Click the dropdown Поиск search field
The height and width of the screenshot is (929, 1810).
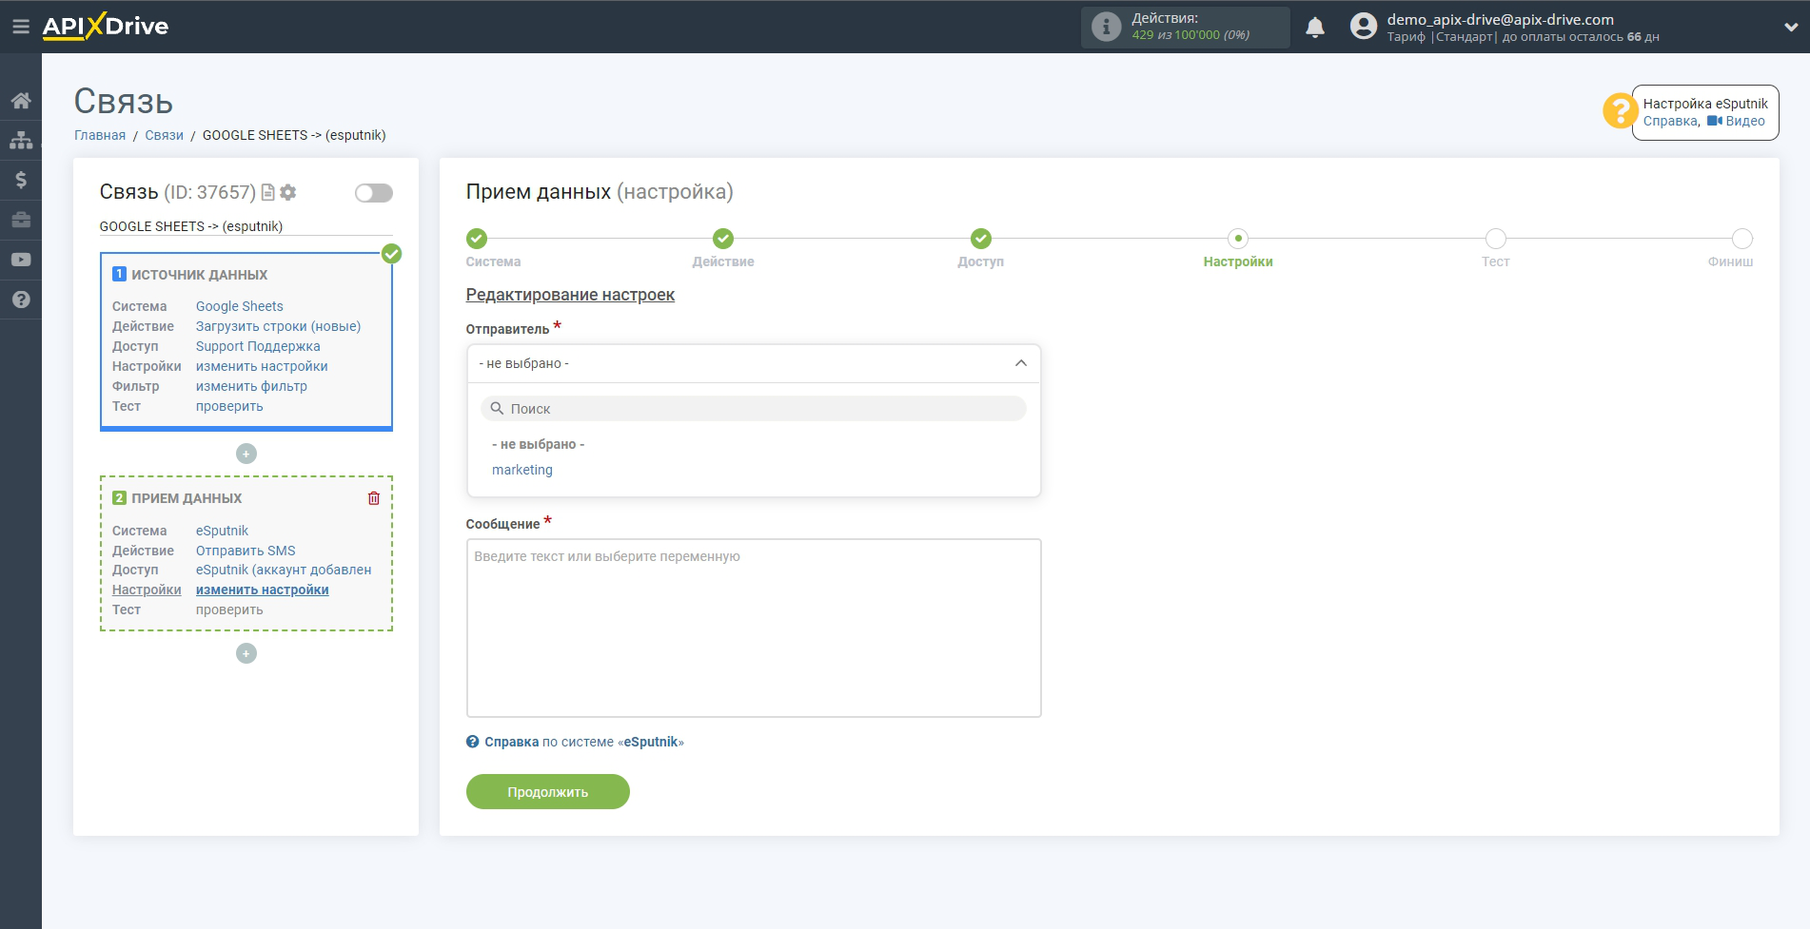coord(754,409)
